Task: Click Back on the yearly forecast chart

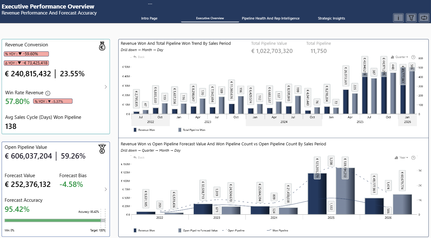Action: tap(139, 157)
